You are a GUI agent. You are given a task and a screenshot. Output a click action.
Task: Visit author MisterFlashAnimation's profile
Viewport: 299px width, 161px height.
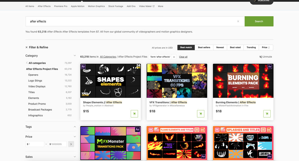coord(230,106)
